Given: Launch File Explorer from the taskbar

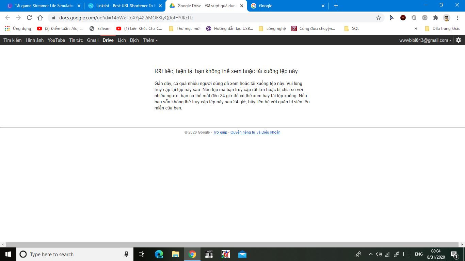Looking at the screenshot, I should (x=176, y=254).
